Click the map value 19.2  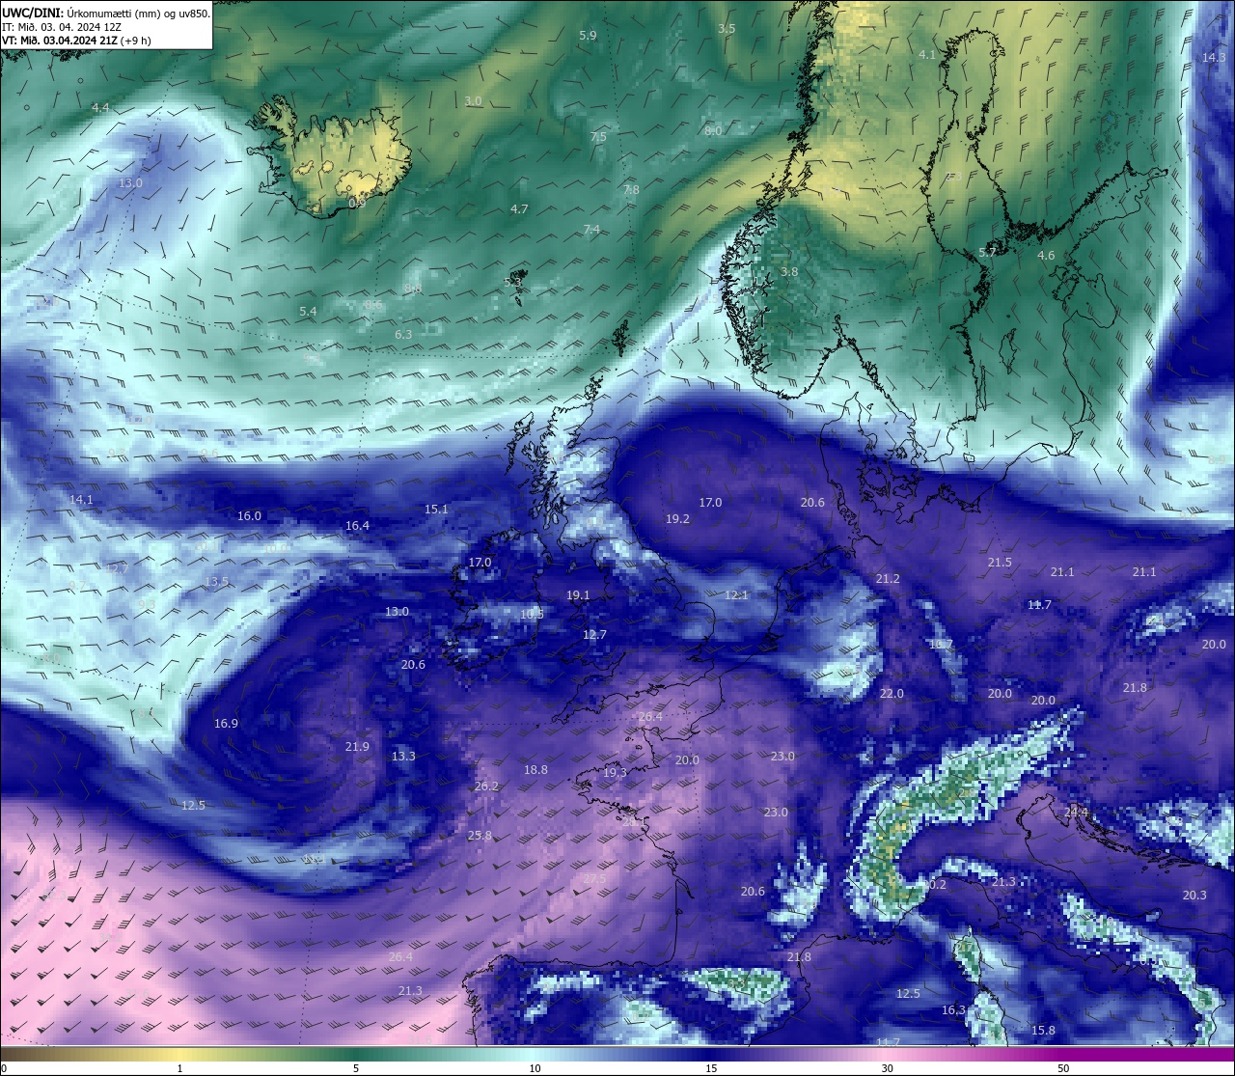click(677, 519)
